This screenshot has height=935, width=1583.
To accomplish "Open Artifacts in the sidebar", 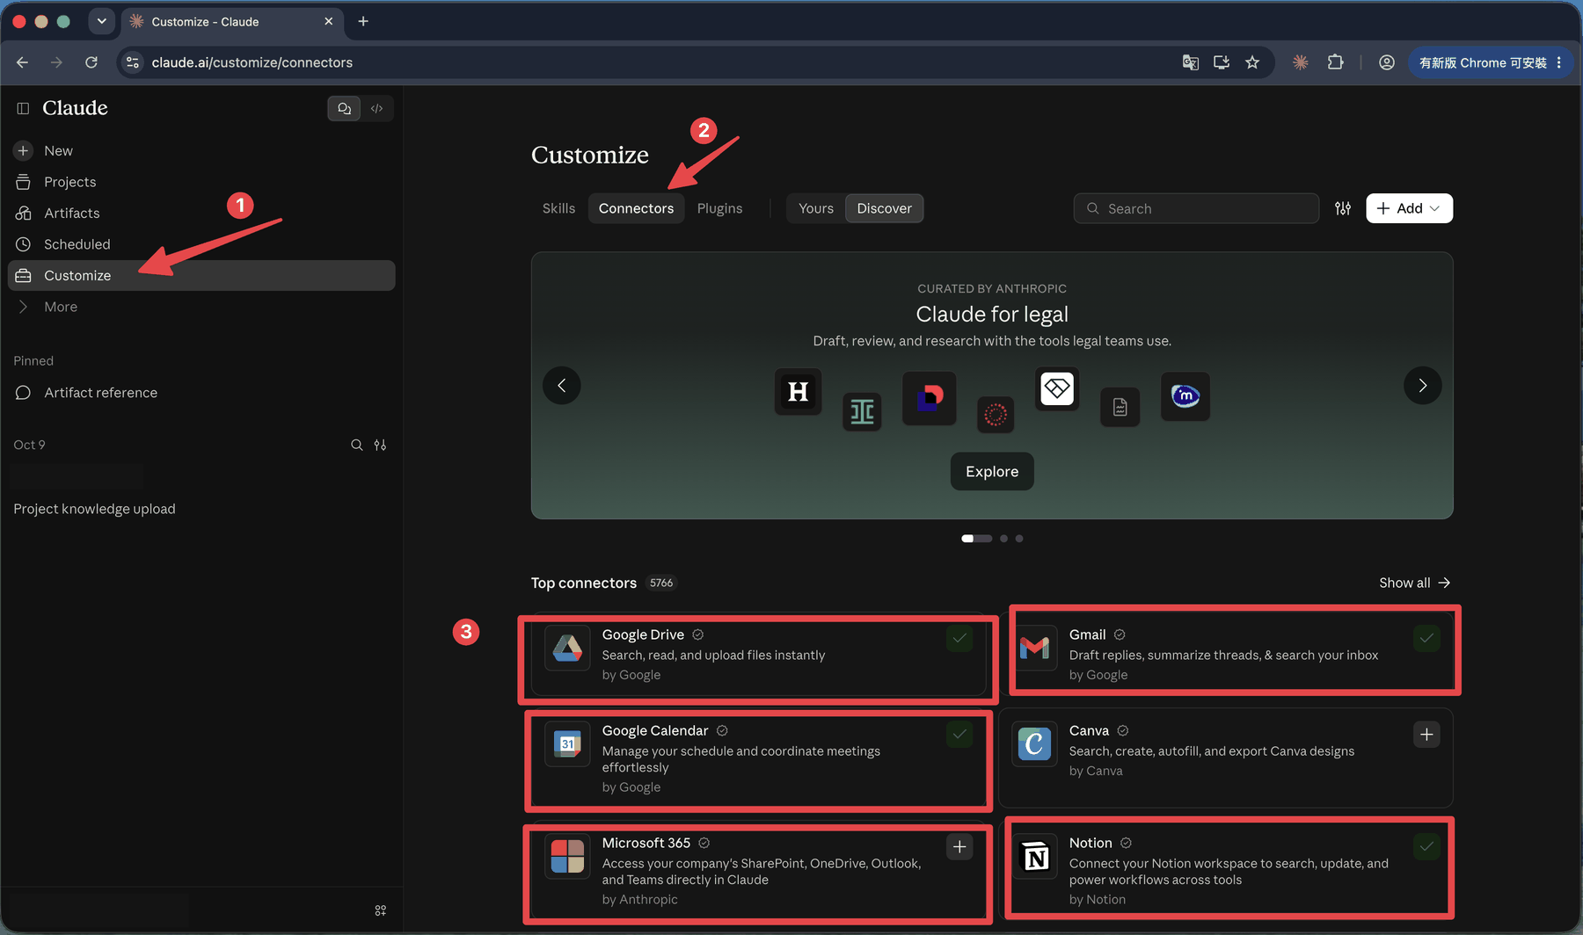I will (x=201, y=213).
